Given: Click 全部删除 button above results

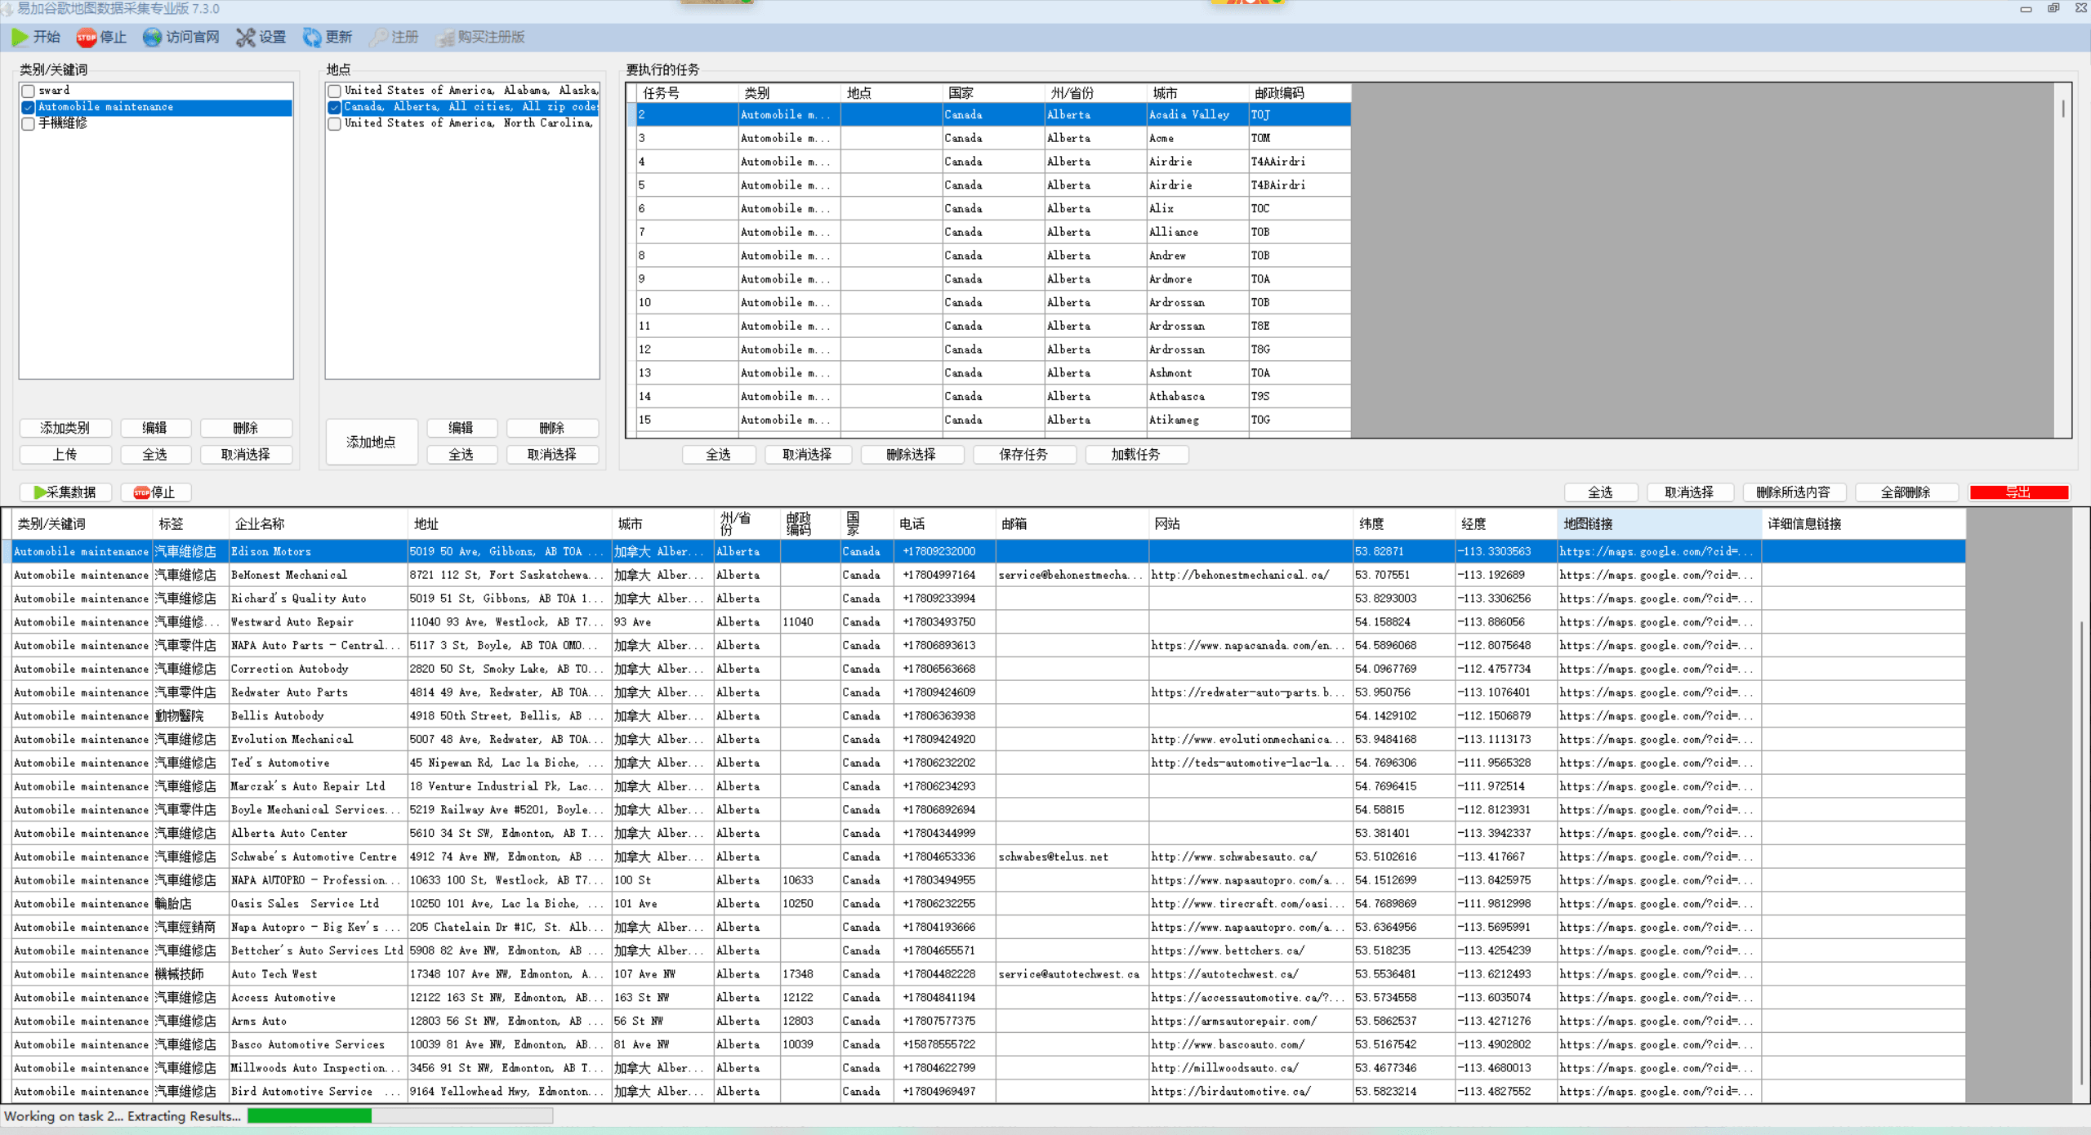Looking at the screenshot, I should tap(1906, 492).
